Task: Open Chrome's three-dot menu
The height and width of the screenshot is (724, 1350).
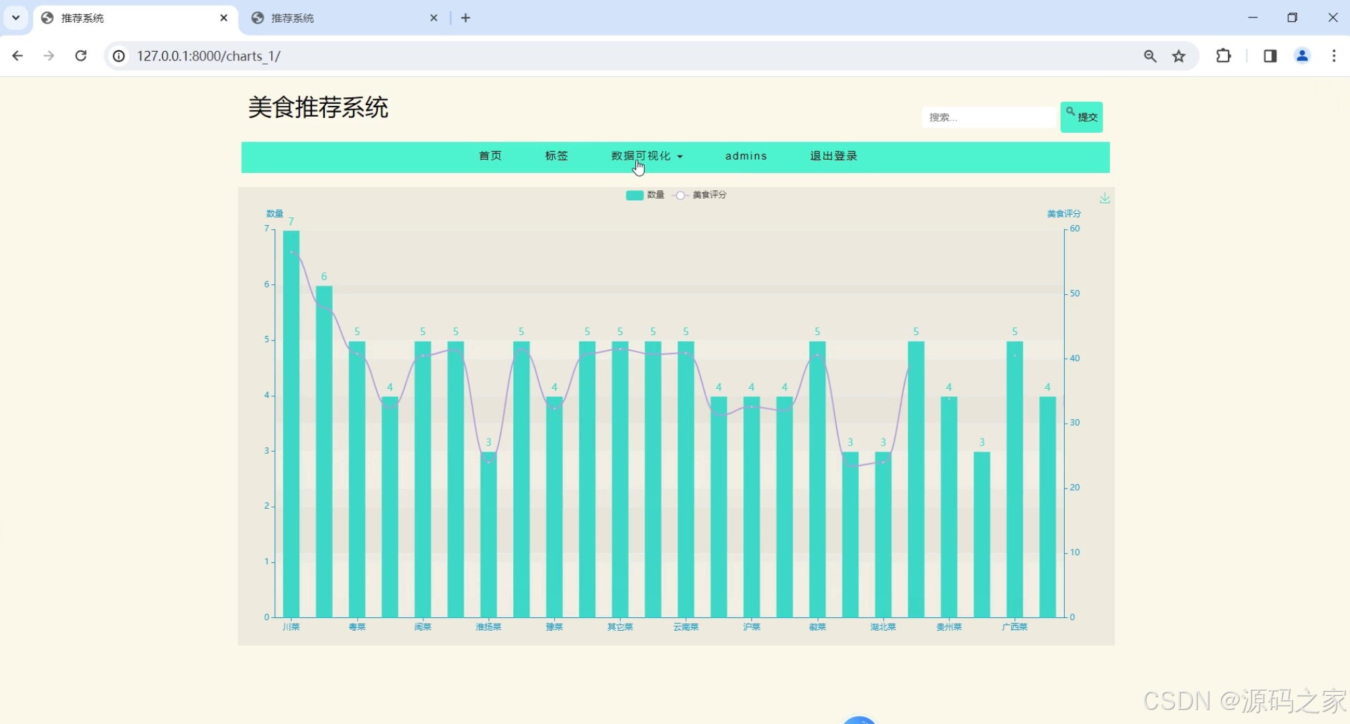Action: (1333, 56)
